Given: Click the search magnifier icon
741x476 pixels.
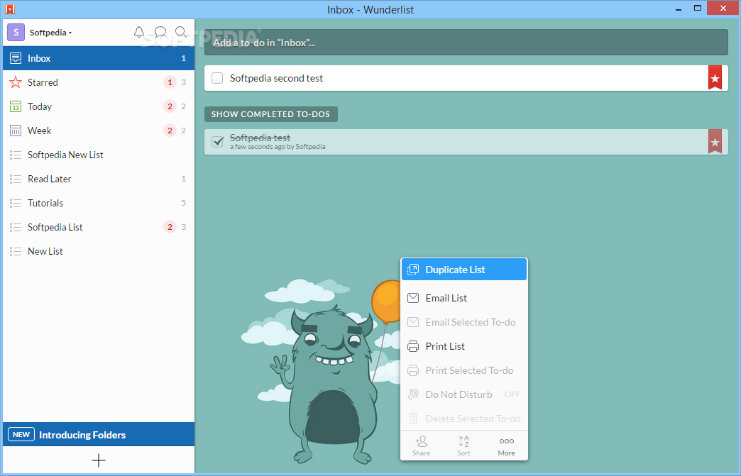Looking at the screenshot, I should (181, 32).
